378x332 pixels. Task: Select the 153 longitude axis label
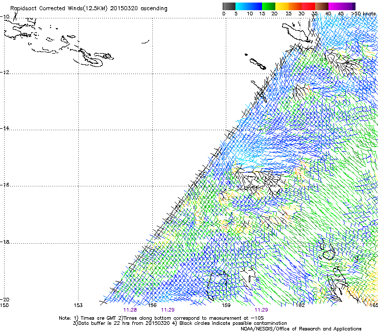[x=78, y=305]
